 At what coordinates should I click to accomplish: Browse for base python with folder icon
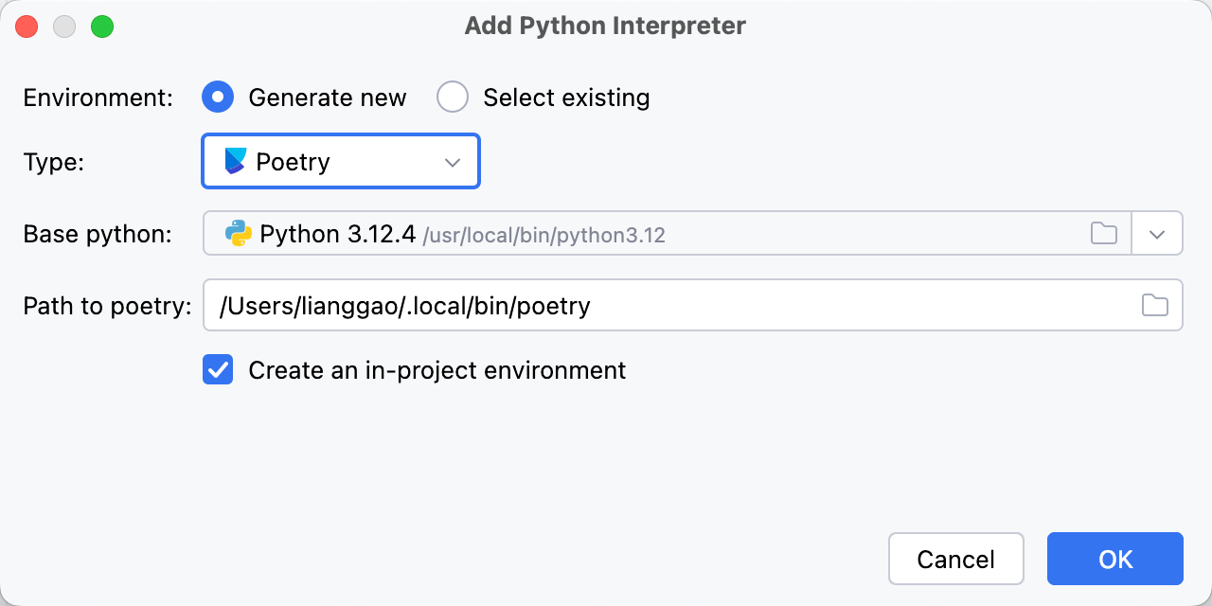coord(1104,234)
